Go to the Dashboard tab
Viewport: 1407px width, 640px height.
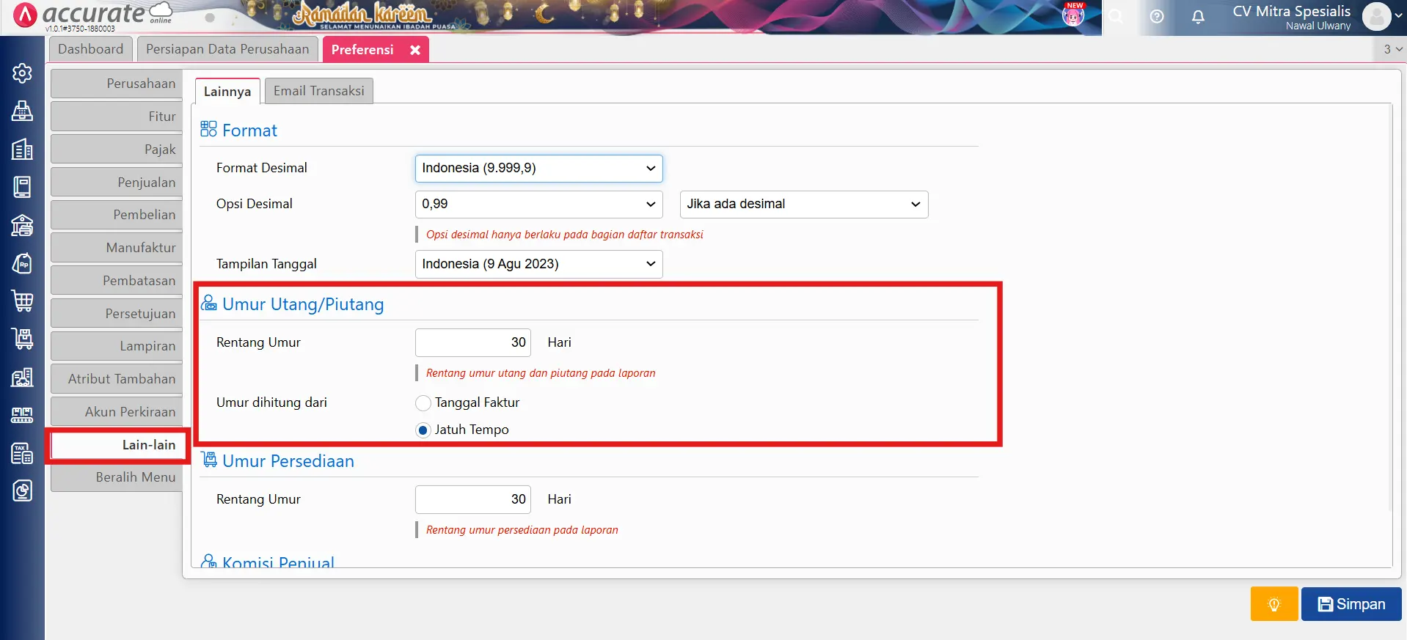91,49
